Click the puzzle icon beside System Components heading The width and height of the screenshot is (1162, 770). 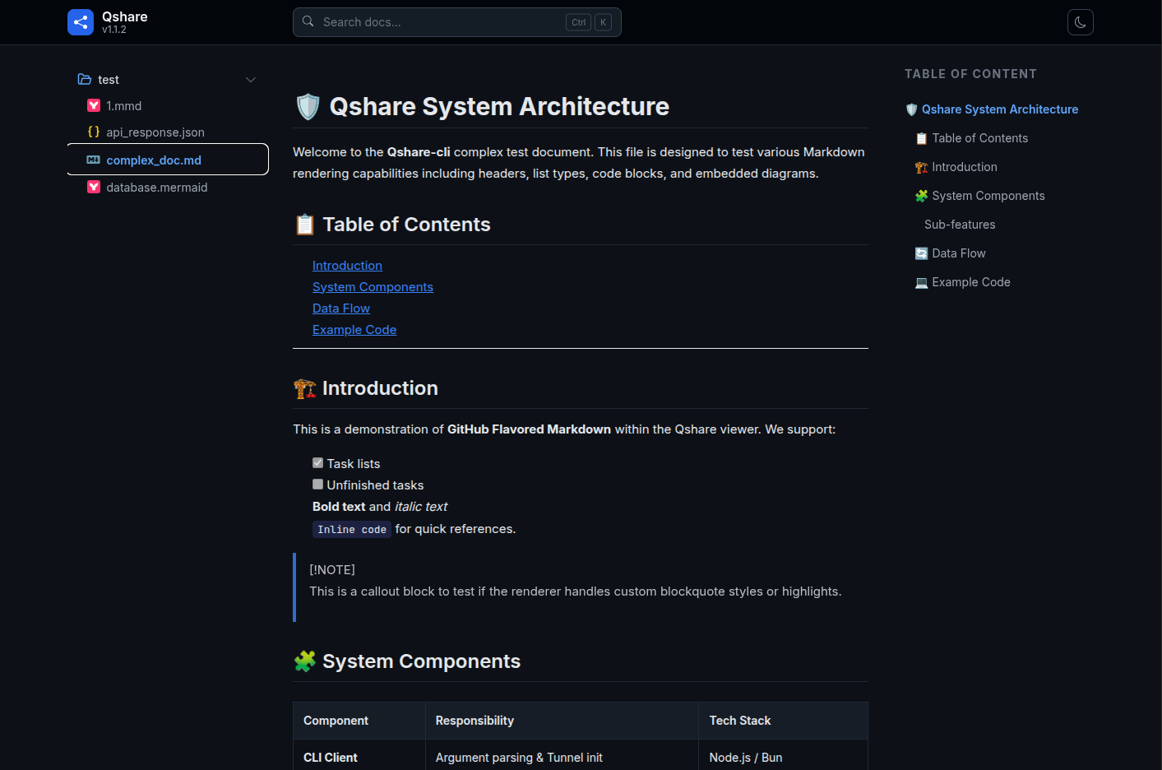click(x=305, y=661)
